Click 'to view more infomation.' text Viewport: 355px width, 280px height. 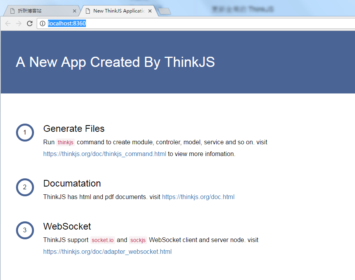coord(202,154)
